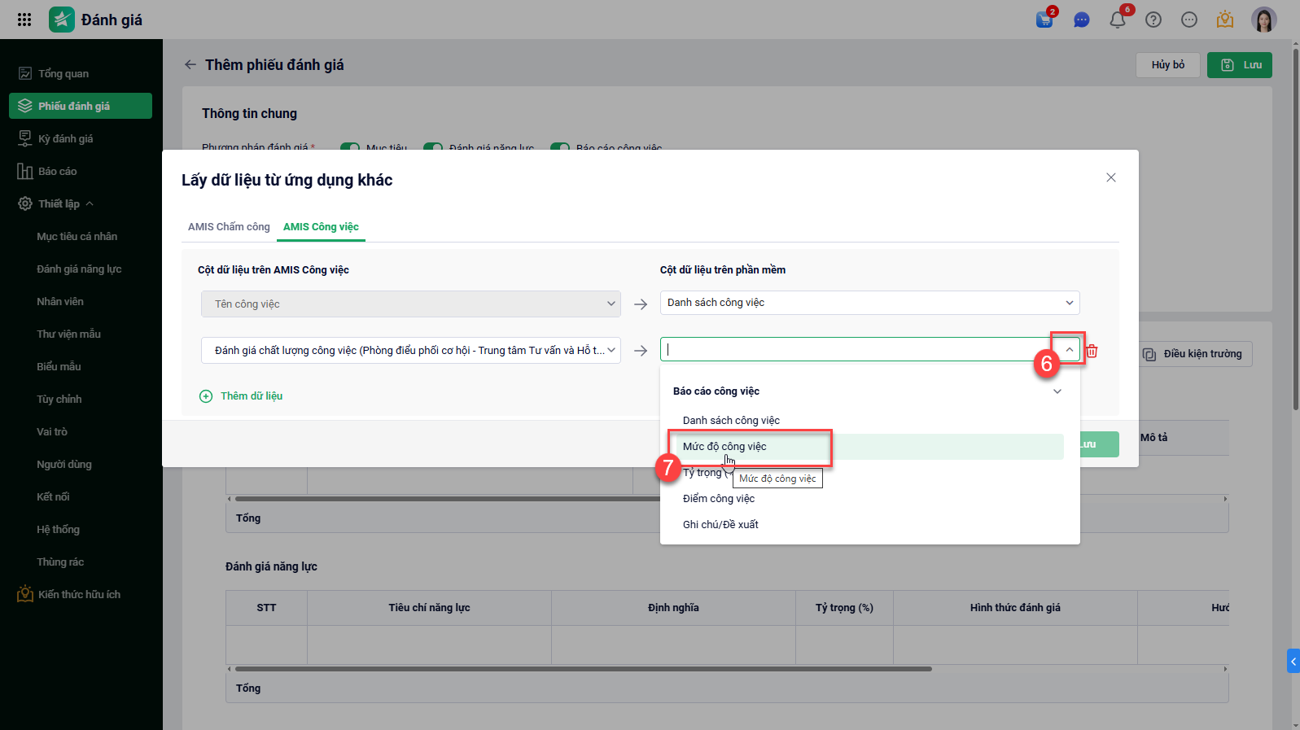Click the shopping cart icon in header
The image size is (1300, 730).
pyautogui.click(x=1044, y=20)
